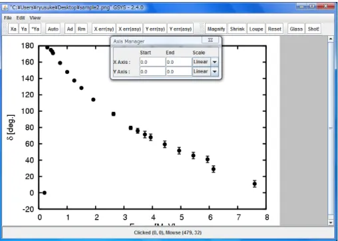The image size is (338, 241).
Task: Click the rightmost data point near x 7.6
Action: point(255,184)
